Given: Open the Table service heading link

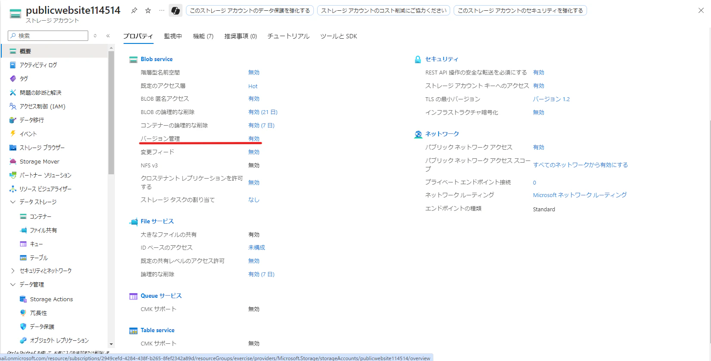Looking at the screenshot, I should point(158,330).
